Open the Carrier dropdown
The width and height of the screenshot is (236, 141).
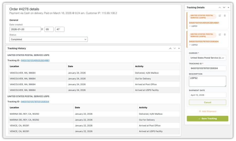pyautogui.click(x=207, y=58)
